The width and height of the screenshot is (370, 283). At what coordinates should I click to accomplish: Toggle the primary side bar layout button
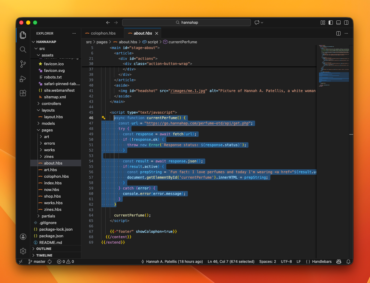pos(331,23)
